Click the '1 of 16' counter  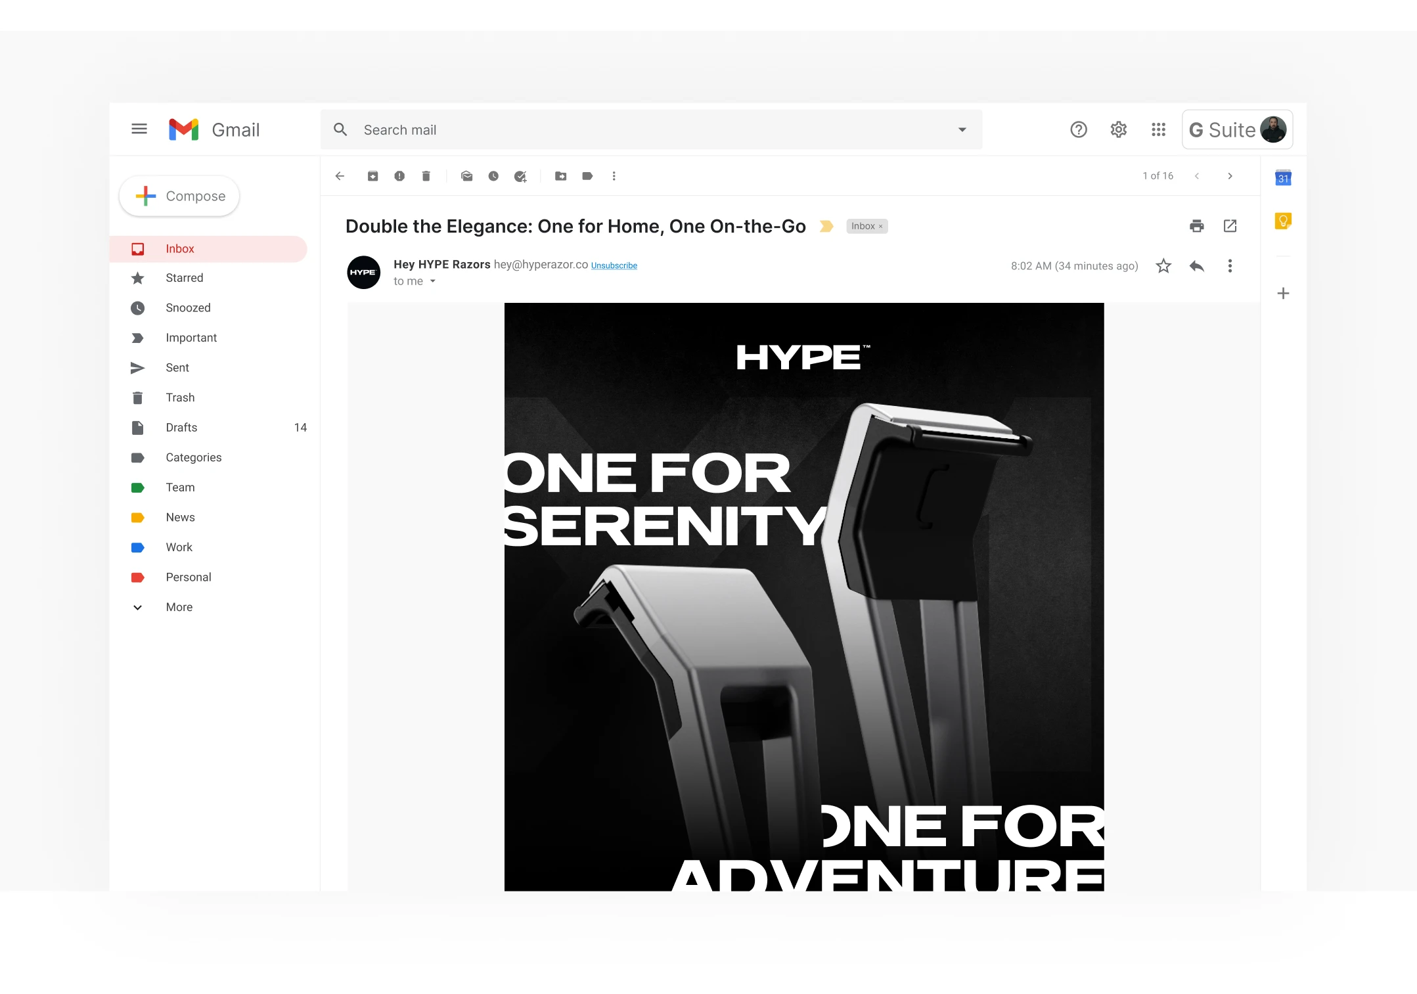coord(1158,176)
